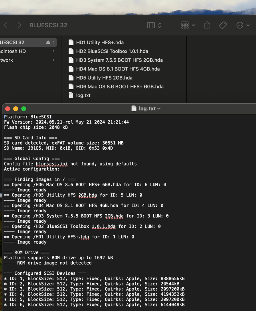Screen dimensions: 256x311
Task: Click the Share icon in toolbar
Action: coord(207,25)
